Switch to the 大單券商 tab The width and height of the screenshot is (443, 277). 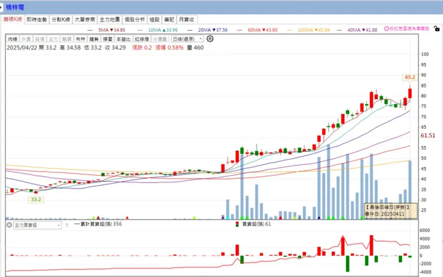point(85,20)
